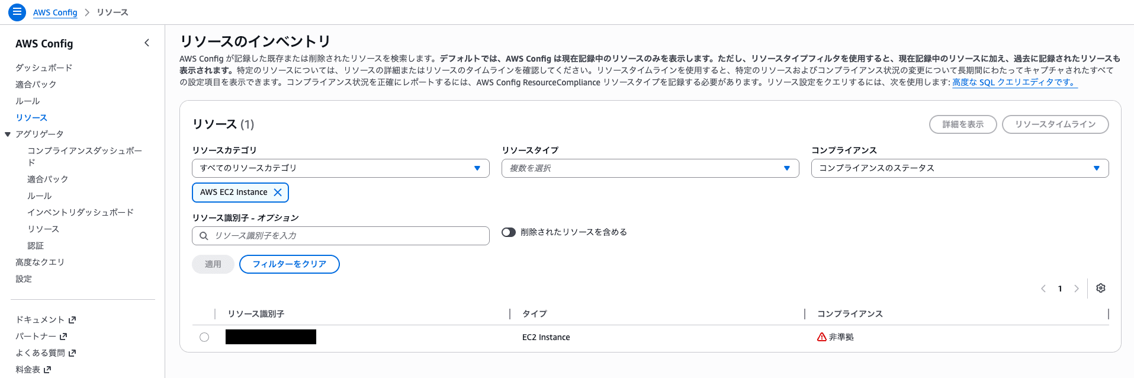Click AWS Config breadcrumb link
1134x378 pixels.
click(55, 12)
